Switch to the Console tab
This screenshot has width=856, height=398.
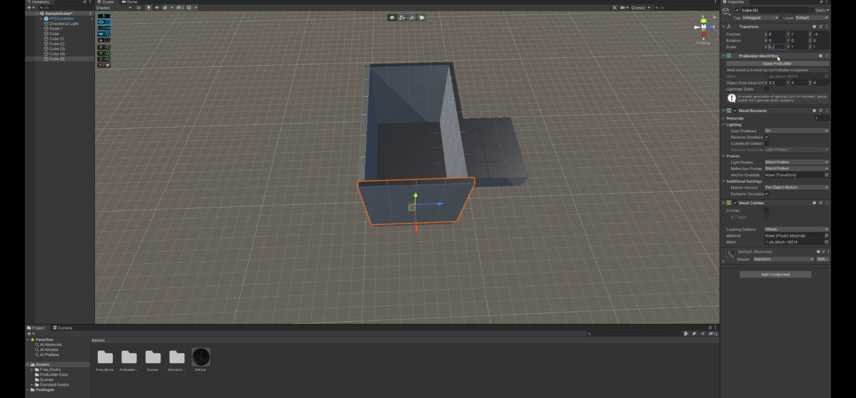[x=63, y=328]
